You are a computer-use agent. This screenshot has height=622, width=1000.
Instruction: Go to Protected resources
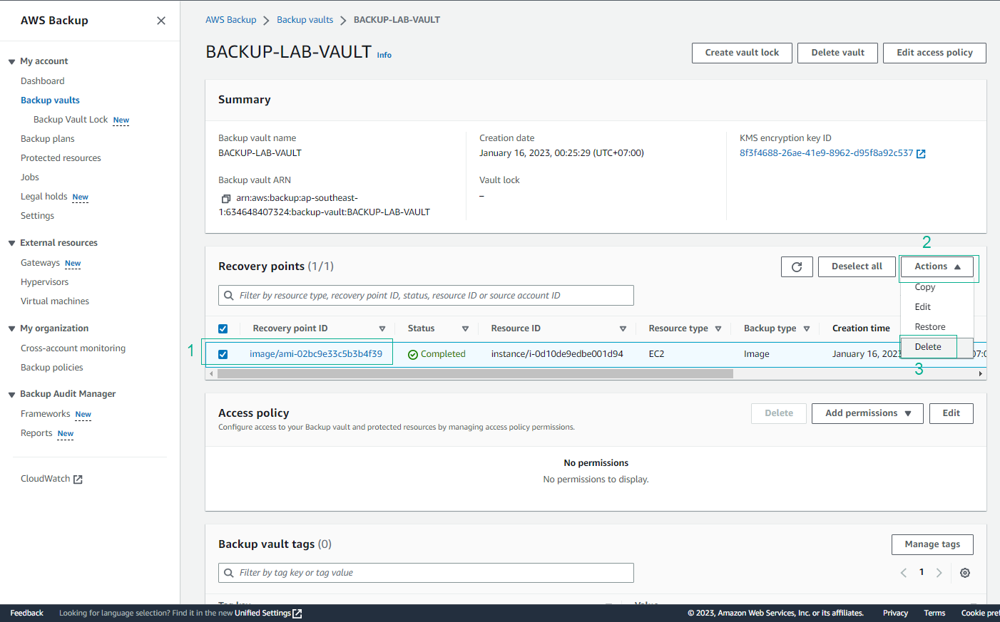61,158
